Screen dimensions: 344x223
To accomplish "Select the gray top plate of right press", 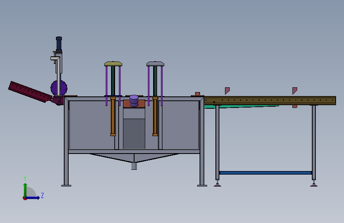I will click(x=155, y=64).
